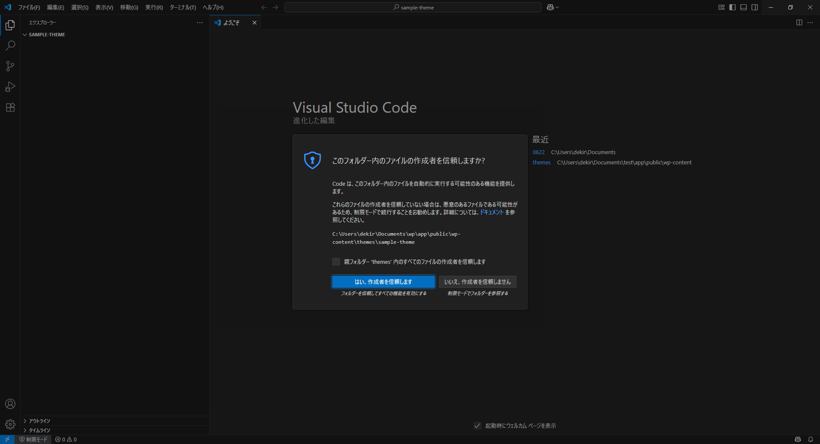The image size is (820, 444).
Task: Open the Customize Layout icon
Action: [x=721, y=7]
